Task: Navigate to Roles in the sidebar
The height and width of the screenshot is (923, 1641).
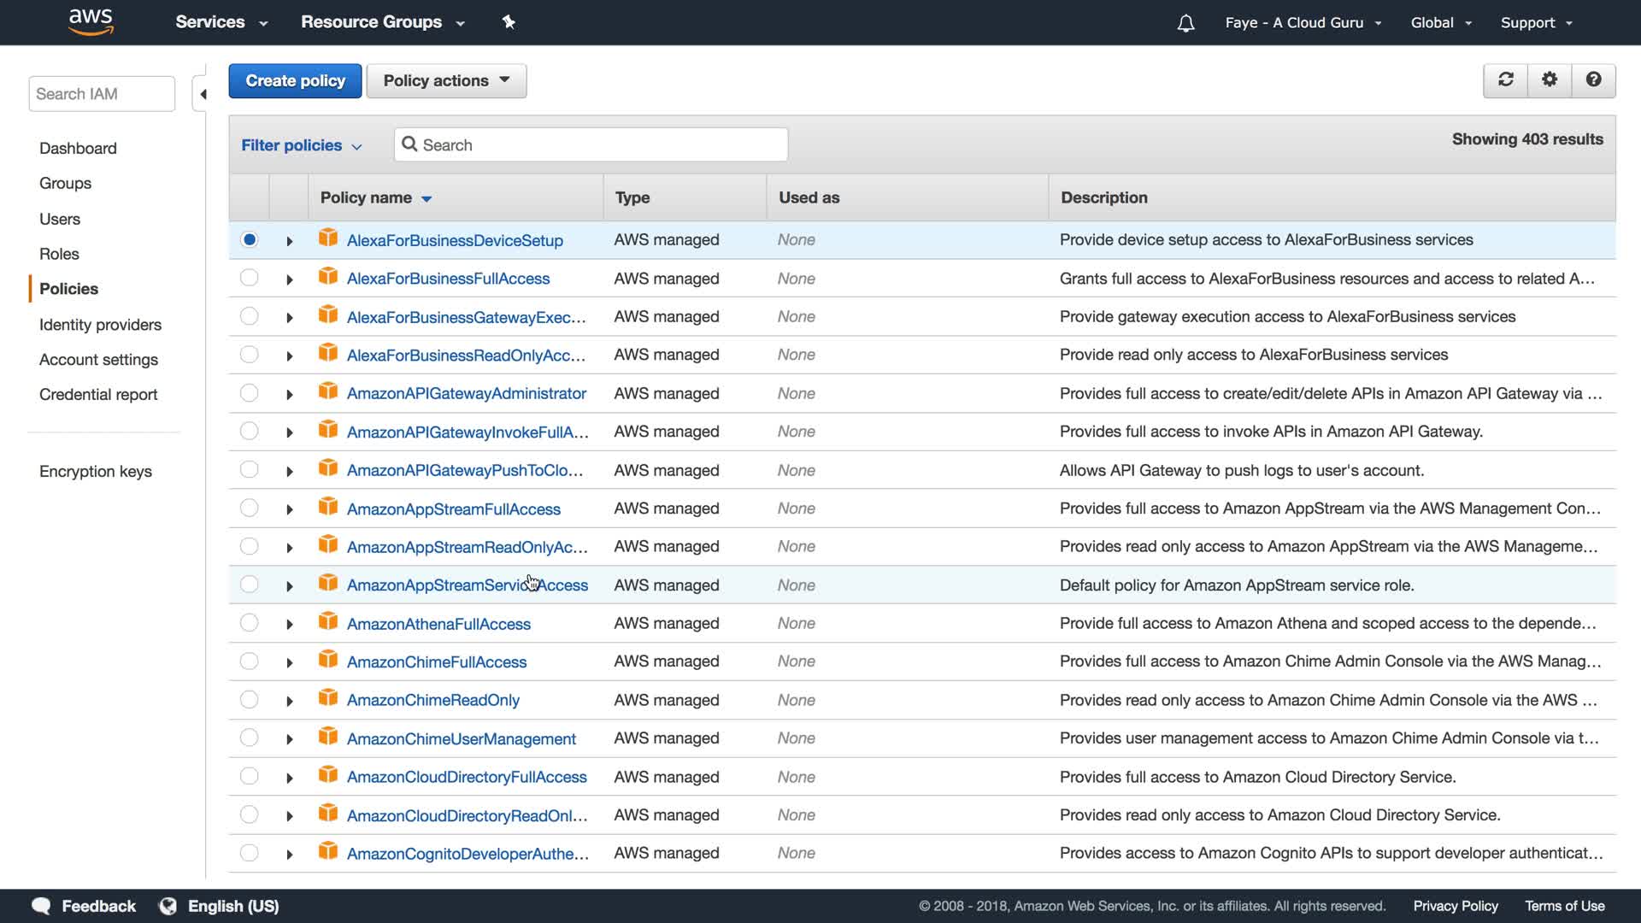Action: click(x=59, y=254)
